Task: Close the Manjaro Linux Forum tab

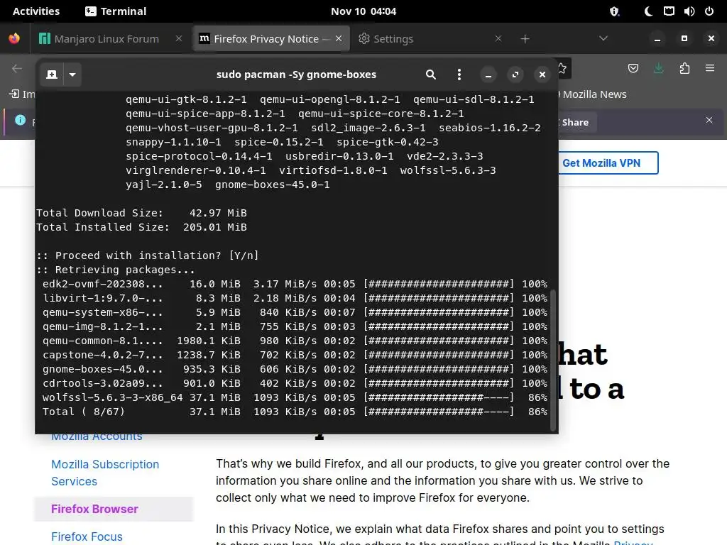Action: tap(178, 38)
